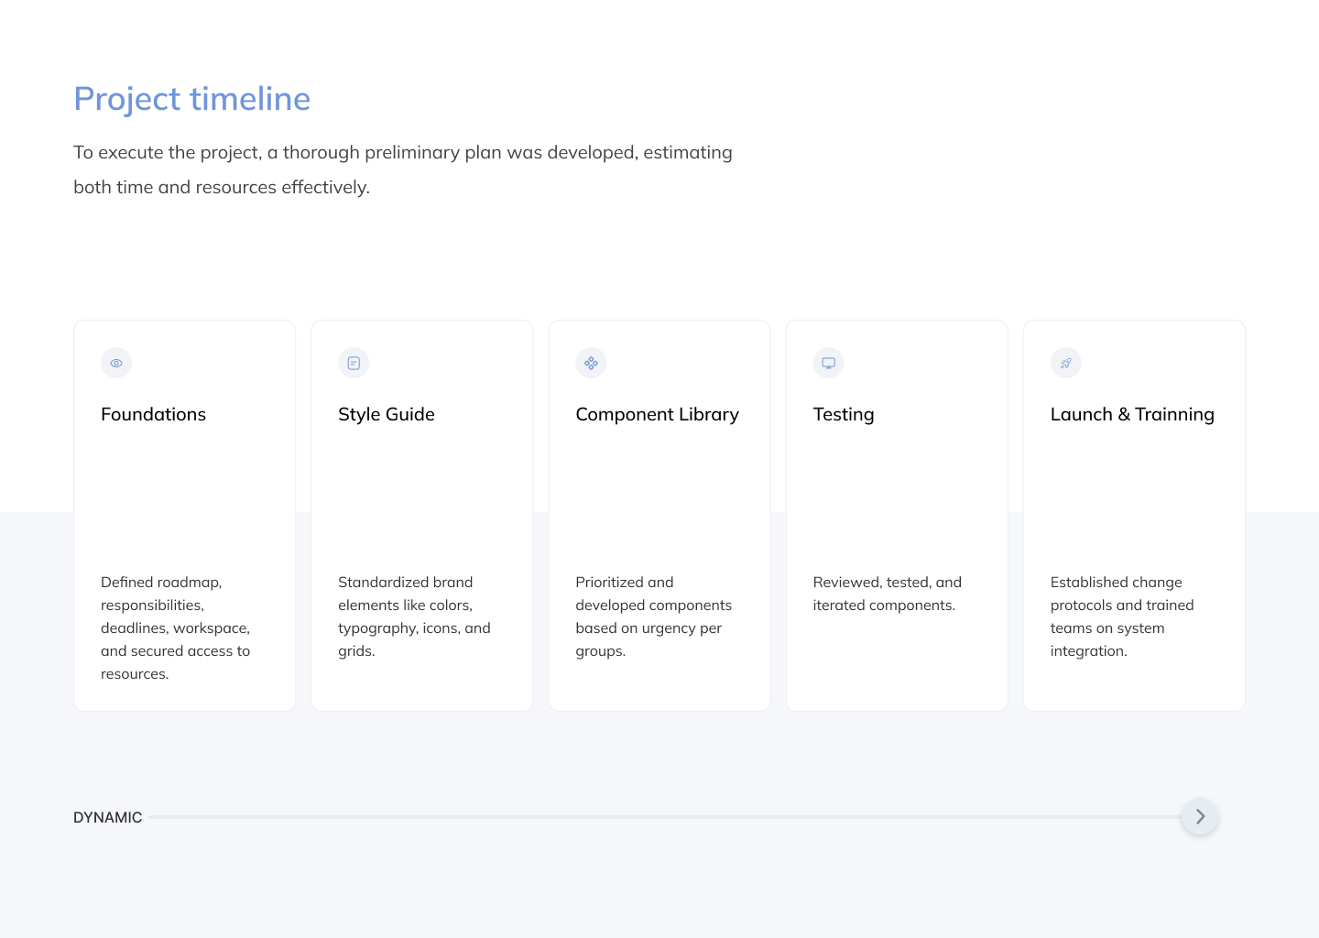The width and height of the screenshot is (1319, 938).
Task: Click the monitor icon above Testing
Action: 828,363
